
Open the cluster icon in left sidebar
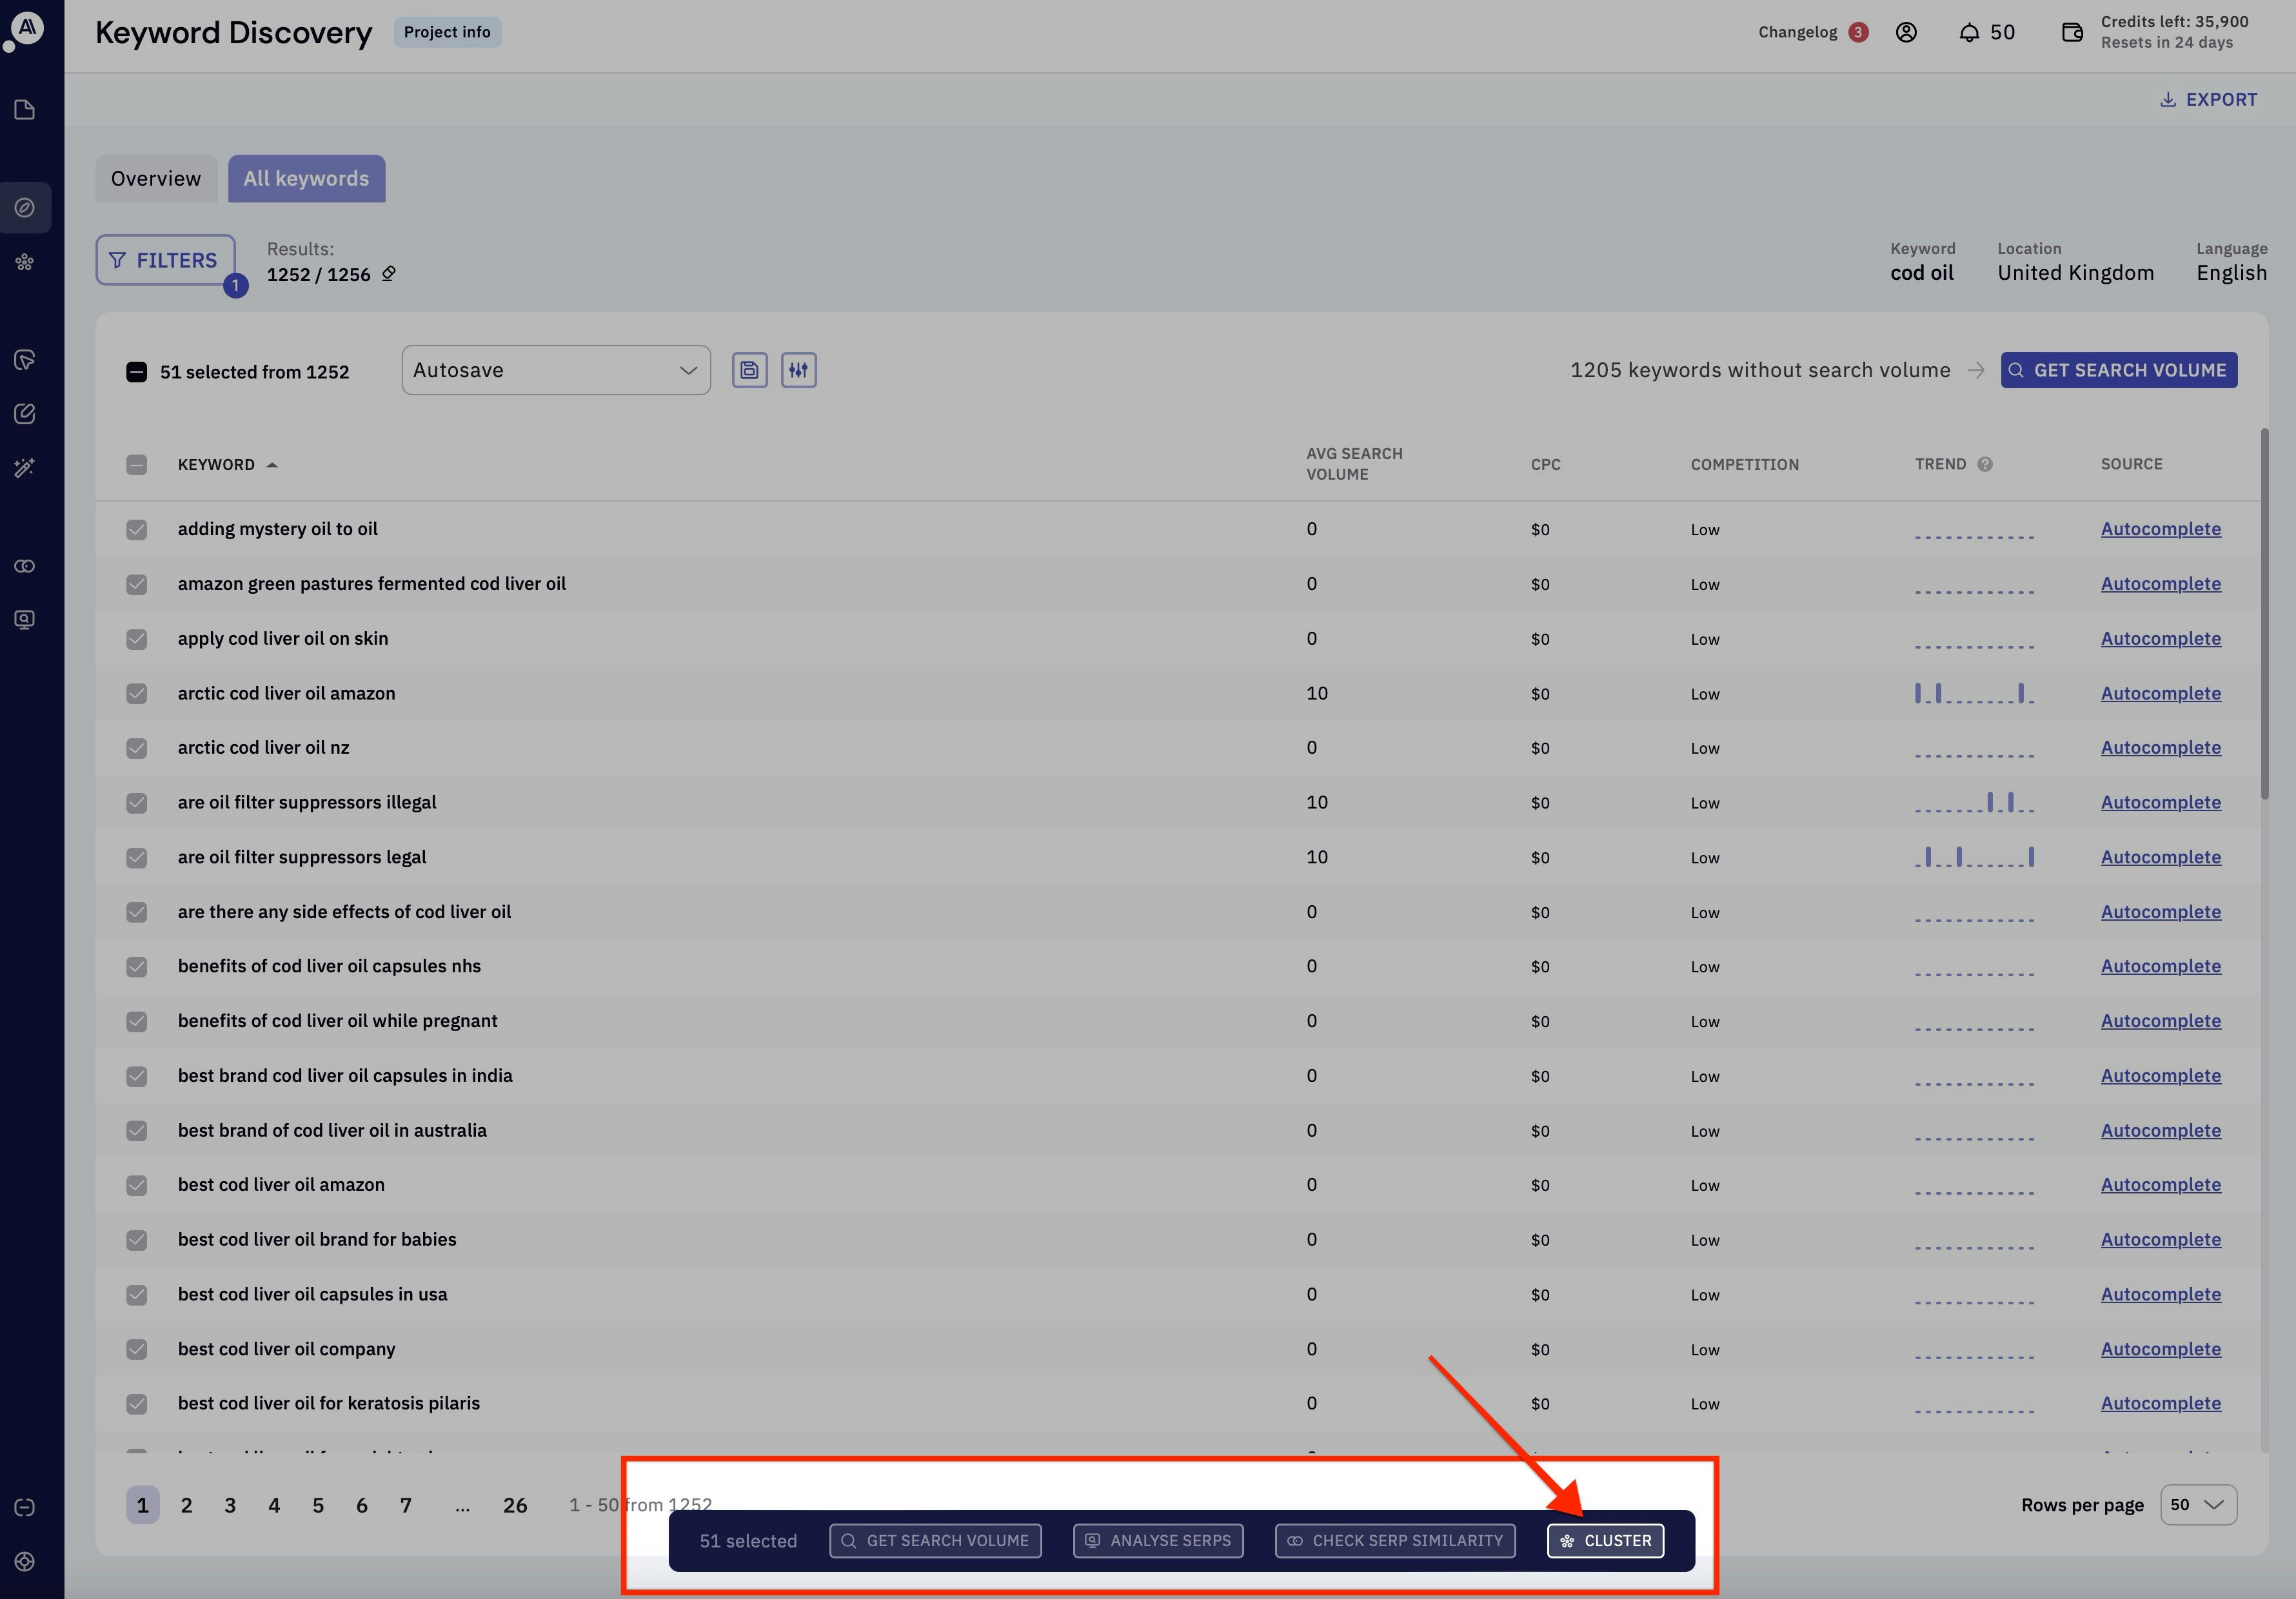coord(25,262)
